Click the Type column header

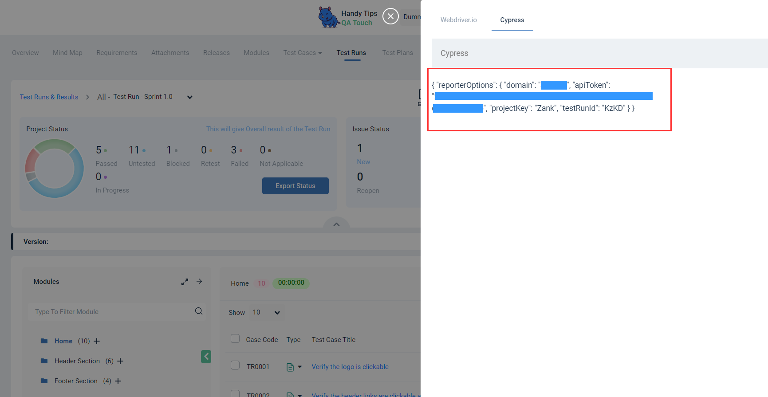pos(293,340)
